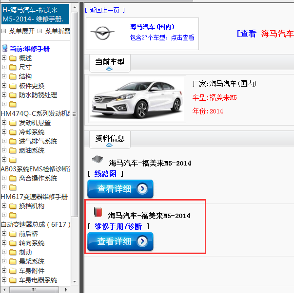Select the 当前车型 tab
This screenshot has width=294, height=293.
pos(110,63)
